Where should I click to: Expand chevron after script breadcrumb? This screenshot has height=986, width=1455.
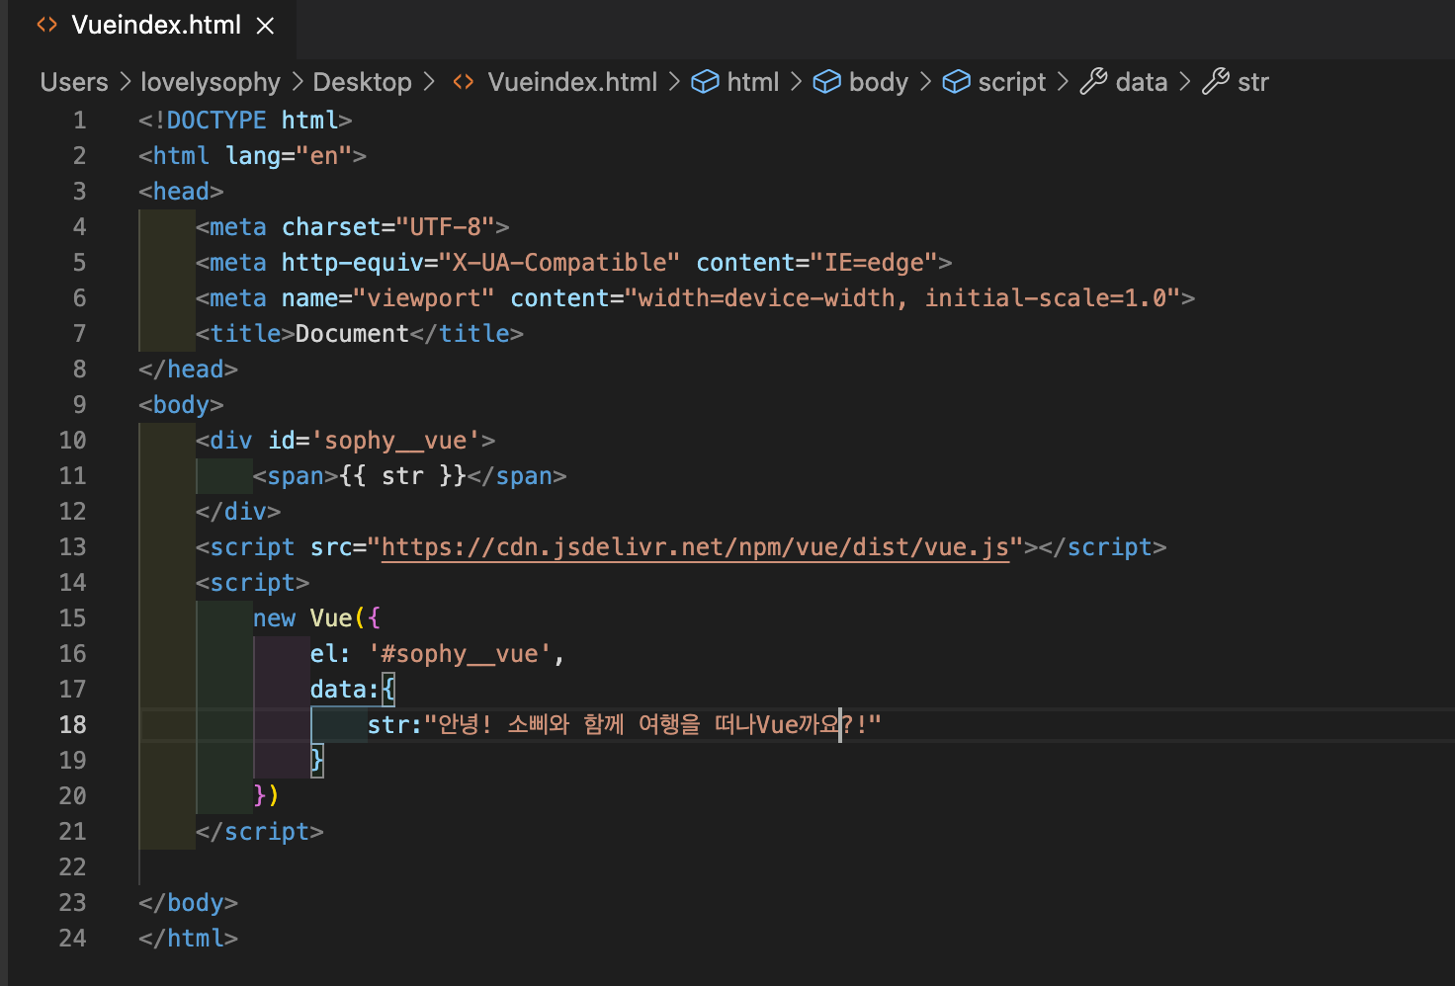tap(1063, 82)
